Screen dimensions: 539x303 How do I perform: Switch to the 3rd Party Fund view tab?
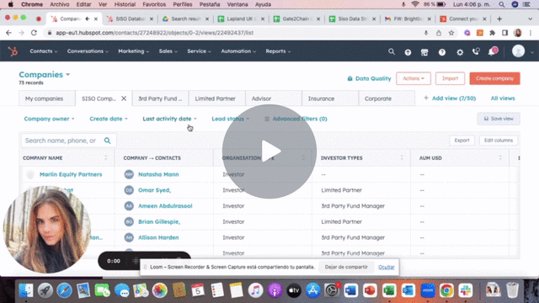[x=160, y=98]
